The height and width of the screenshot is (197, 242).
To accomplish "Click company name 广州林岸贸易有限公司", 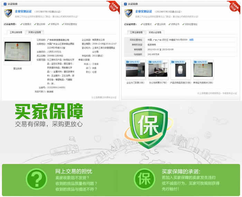I will [x=58, y=40].
